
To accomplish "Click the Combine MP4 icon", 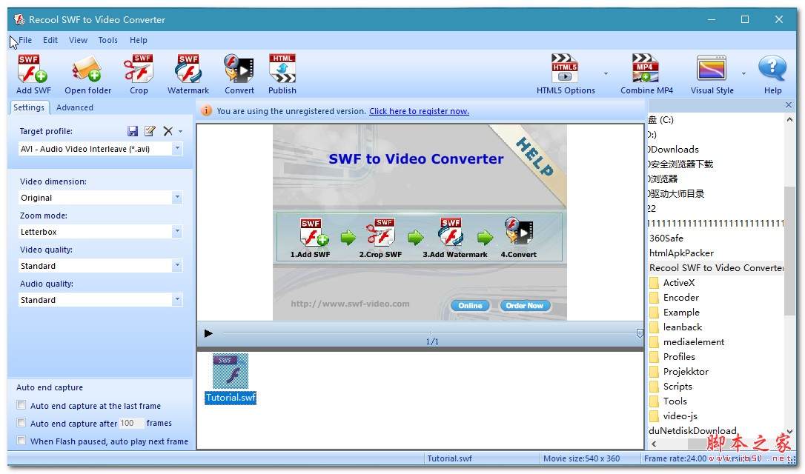I will (646, 68).
